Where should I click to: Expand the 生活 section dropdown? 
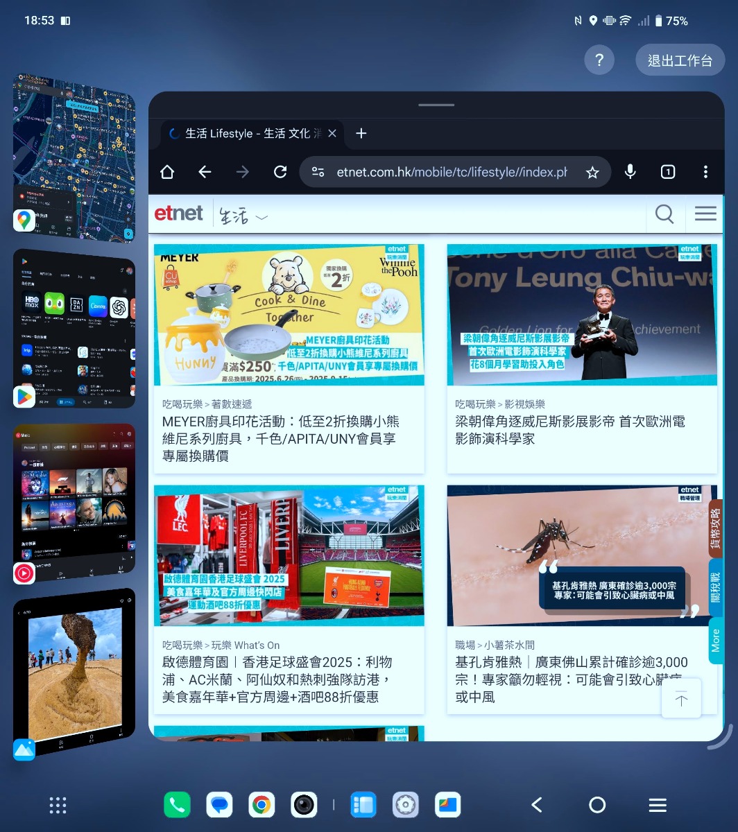coord(243,216)
